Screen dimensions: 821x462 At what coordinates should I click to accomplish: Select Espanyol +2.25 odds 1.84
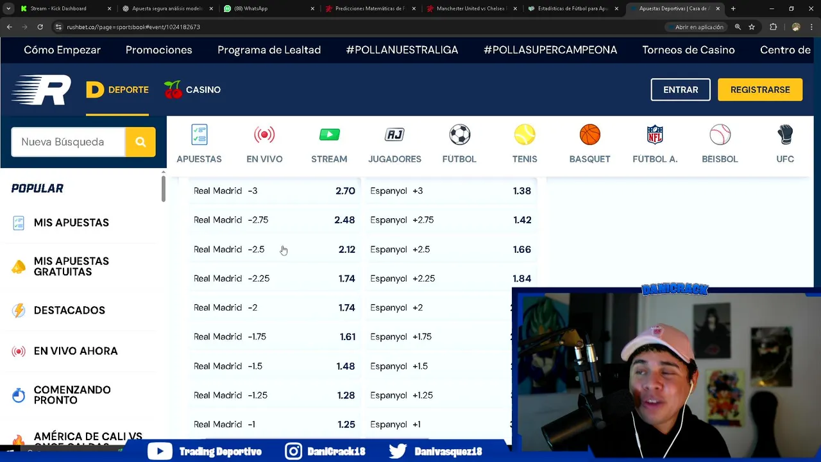pos(451,278)
